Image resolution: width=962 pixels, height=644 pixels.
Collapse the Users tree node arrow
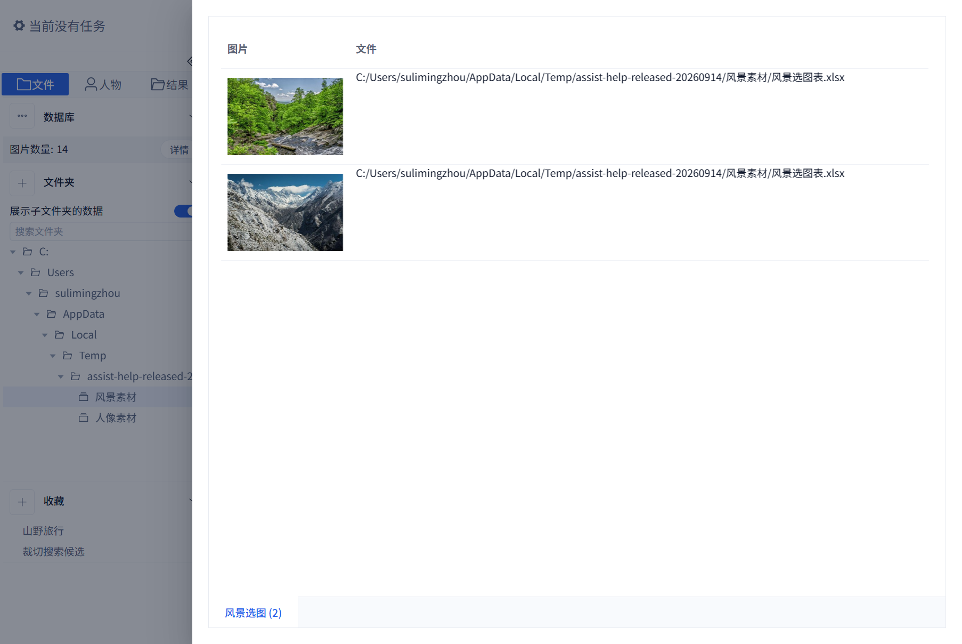click(21, 272)
